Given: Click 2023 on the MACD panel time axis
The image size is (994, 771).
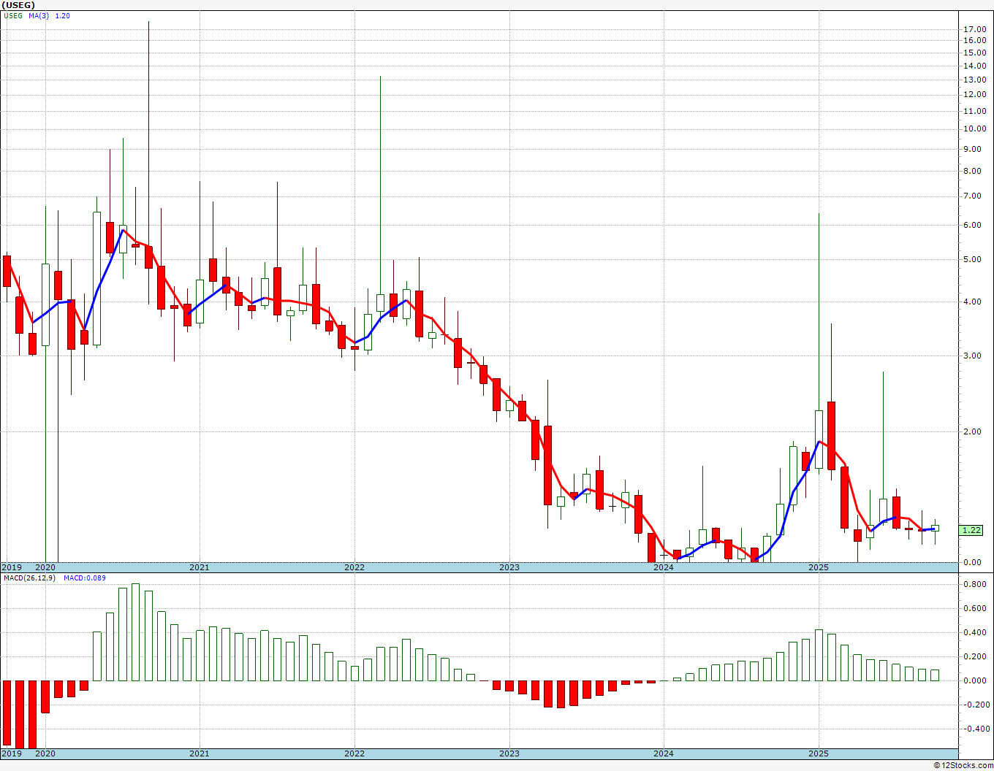Looking at the screenshot, I should [509, 753].
